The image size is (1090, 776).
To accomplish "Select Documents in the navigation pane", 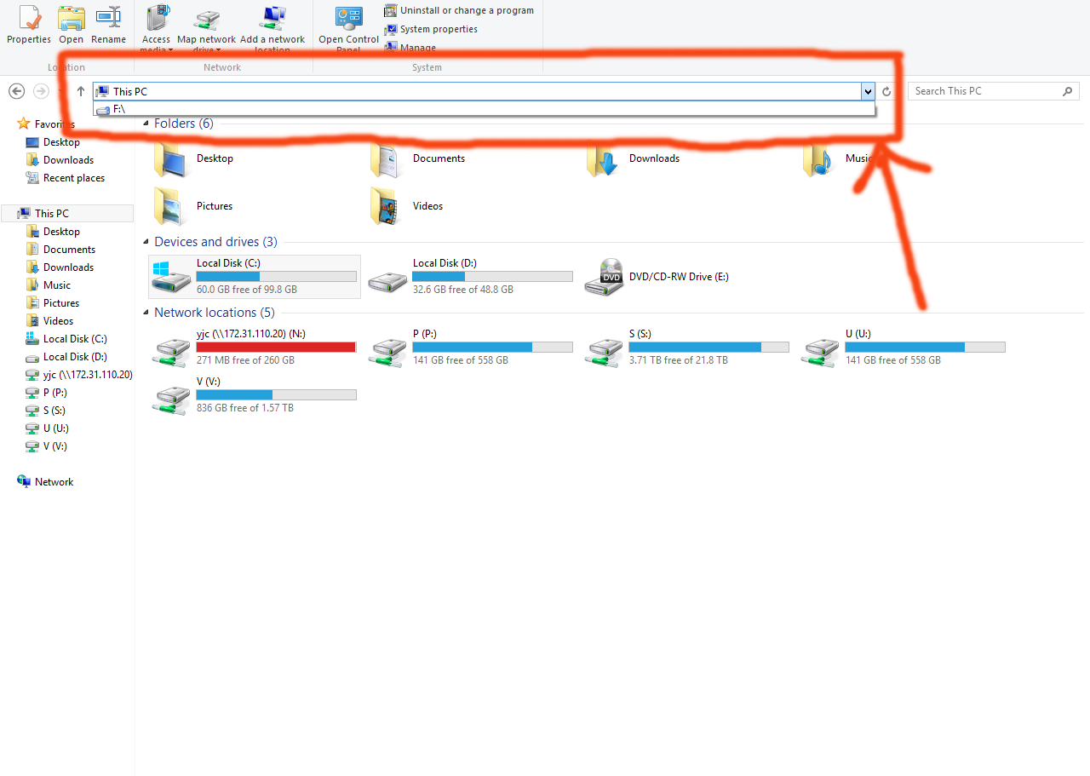I will 69,250.
